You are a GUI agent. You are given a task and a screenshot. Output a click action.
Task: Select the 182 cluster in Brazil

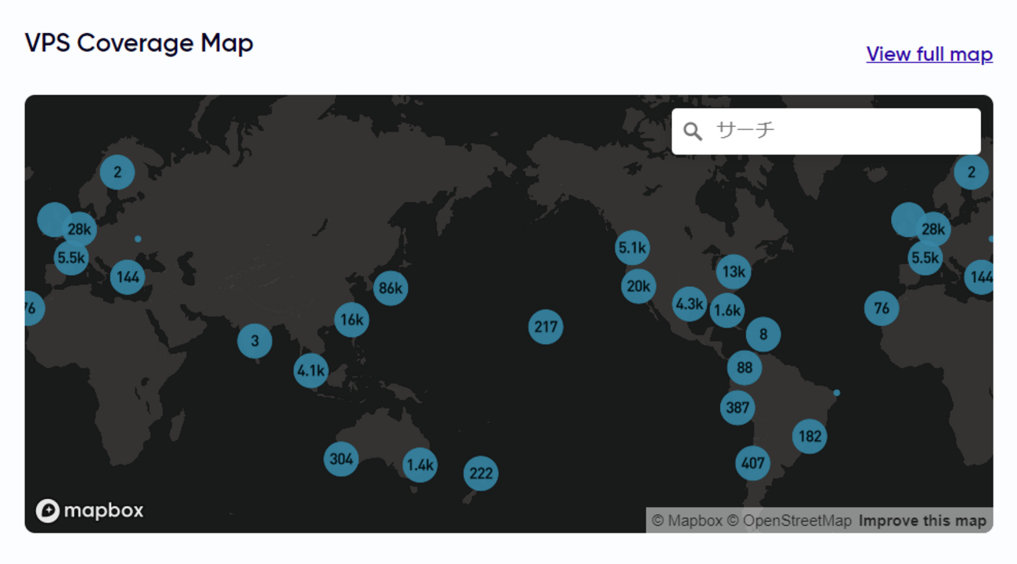point(810,436)
